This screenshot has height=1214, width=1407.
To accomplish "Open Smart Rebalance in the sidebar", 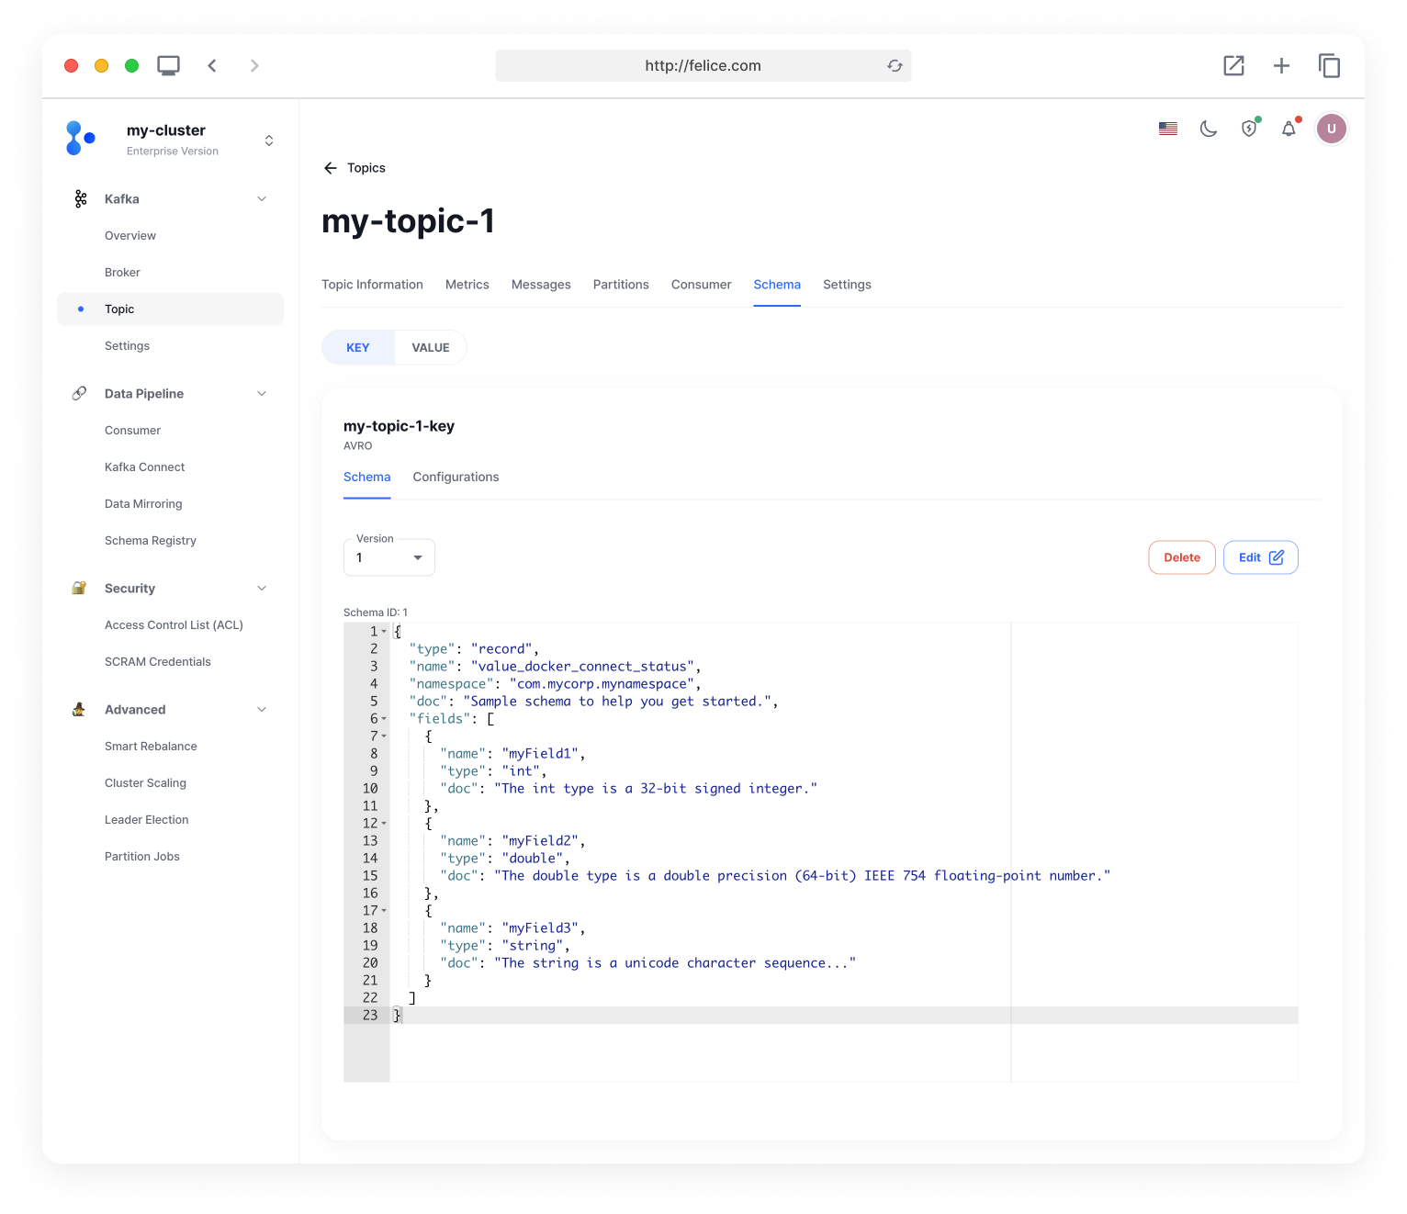I will [x=151, y=747].
